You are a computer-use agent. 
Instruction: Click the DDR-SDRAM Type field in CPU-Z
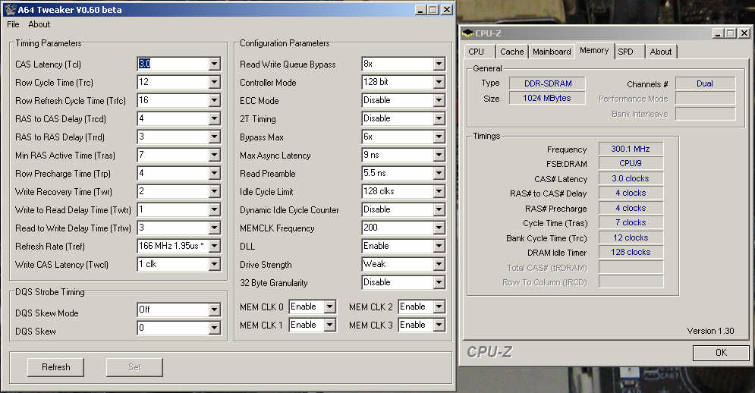[548, 83]
